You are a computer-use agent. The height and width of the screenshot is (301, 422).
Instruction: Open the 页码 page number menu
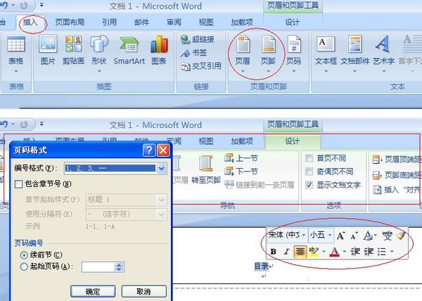pyautogui.click(x=293, y=54)
